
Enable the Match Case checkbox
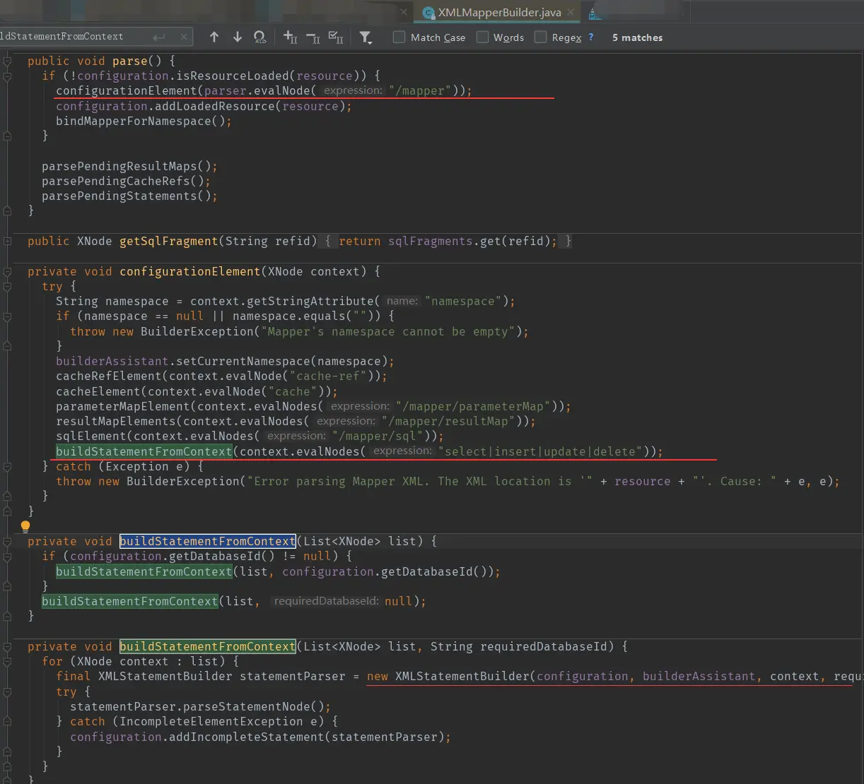click(399, 37)
